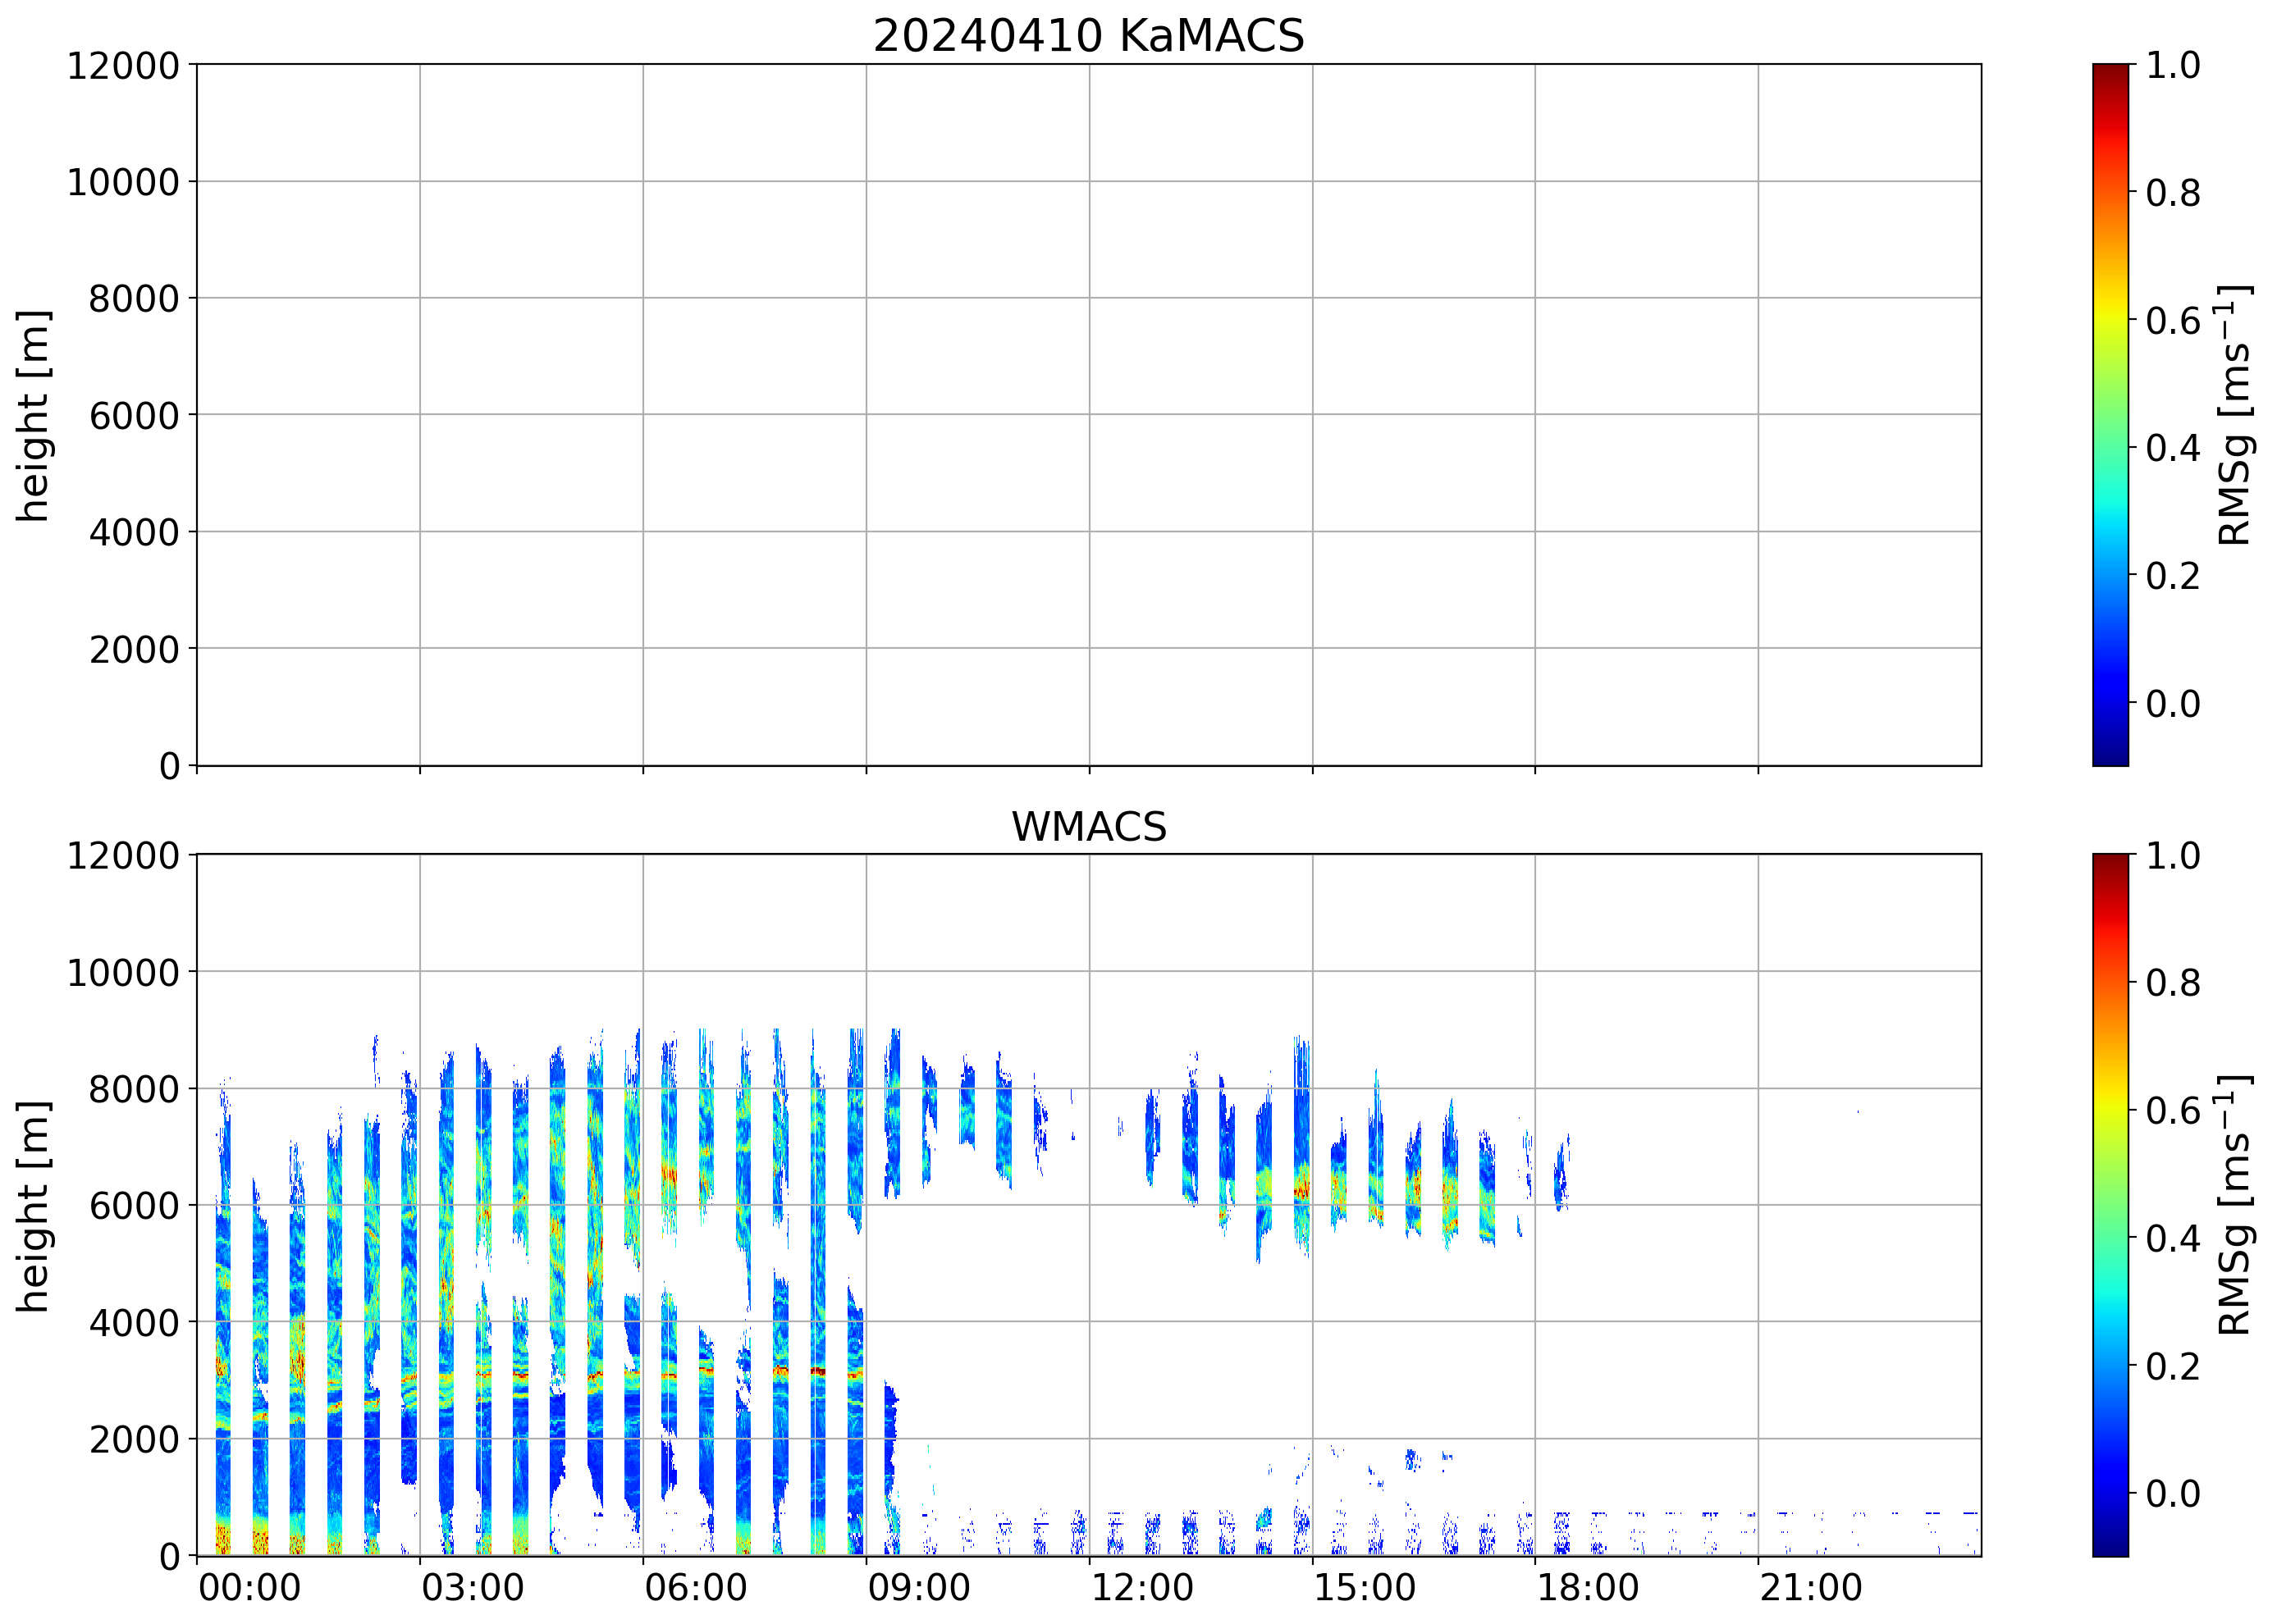Click the '00:00' x-axis tick label
This screenshot has width=2277, height=1624.
click(x=249, y=1588)
